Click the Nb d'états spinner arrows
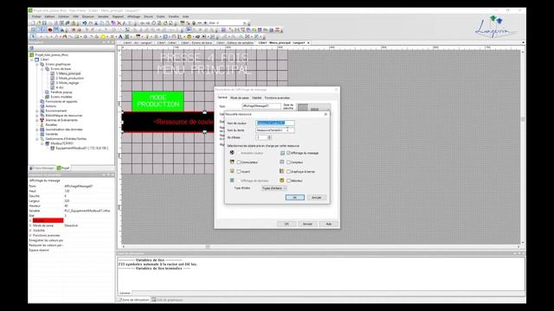 click(x=269, y=137)
